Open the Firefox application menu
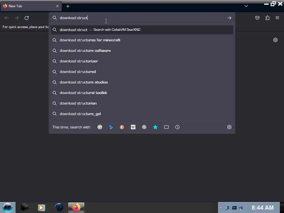Image resolution: width=284 pixels, height=213 pixels. [x=277, y=18]
